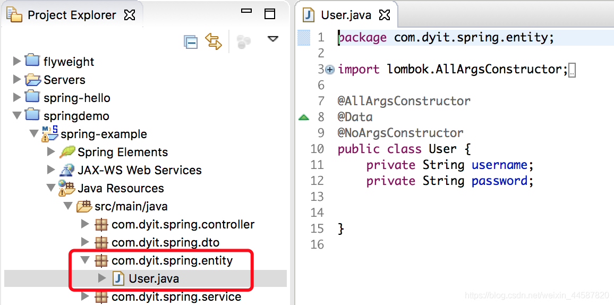Screen dimensions: 614x305
Task: Click the @NoArgsConstructor annotation
Action: point(400,133)
